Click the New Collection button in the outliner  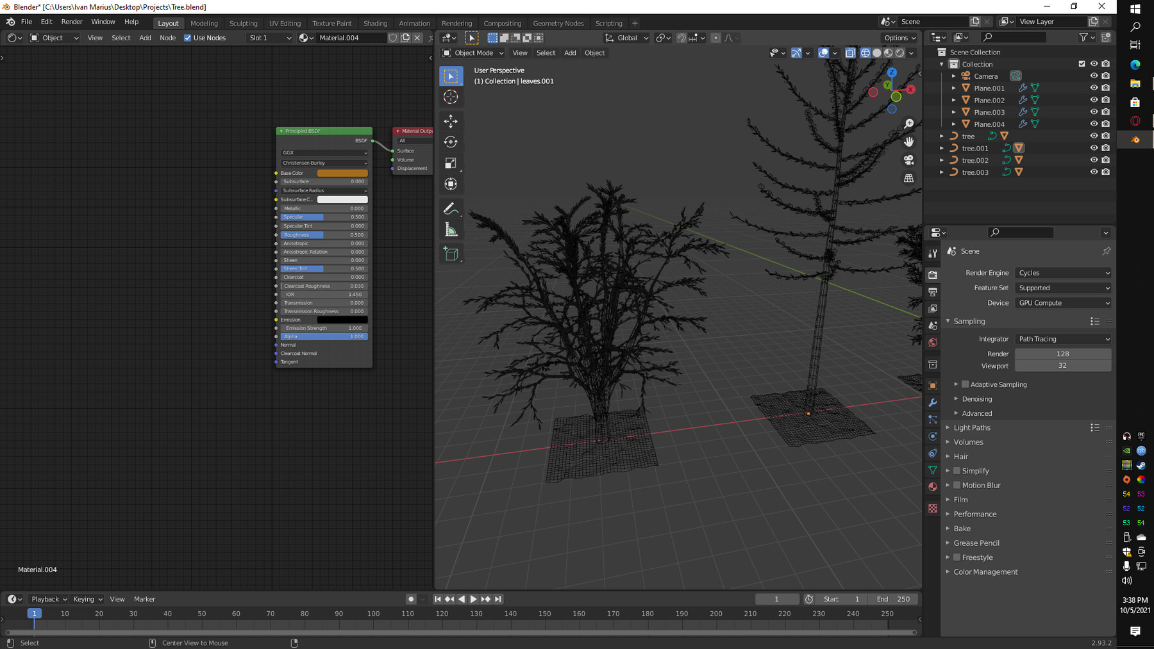[x=1106, y=37]
